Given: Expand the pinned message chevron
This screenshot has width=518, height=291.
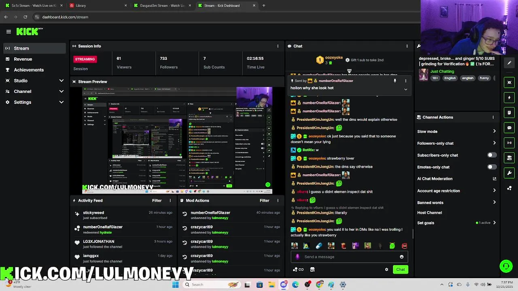Looking at the screenshot, I should 405,89.
